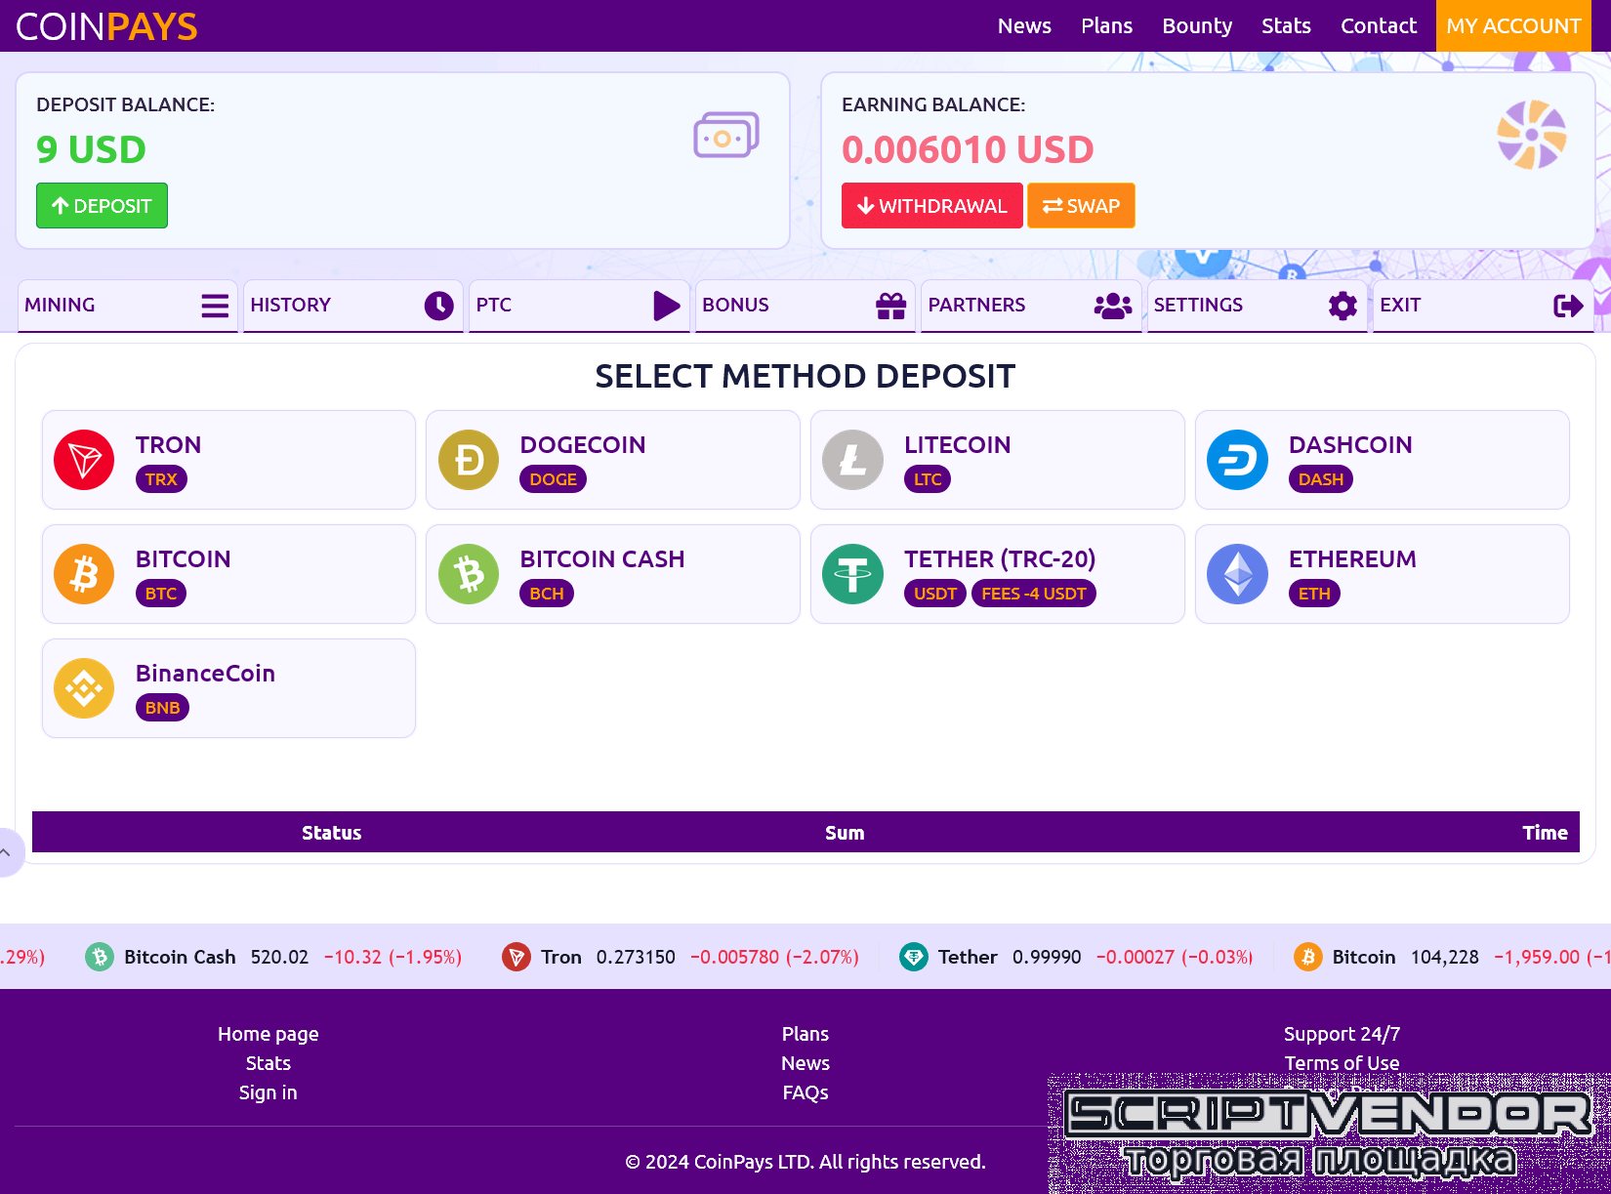Click the Status column header
Viewport: 1611px width, 1194px height.
pos(332,833)
